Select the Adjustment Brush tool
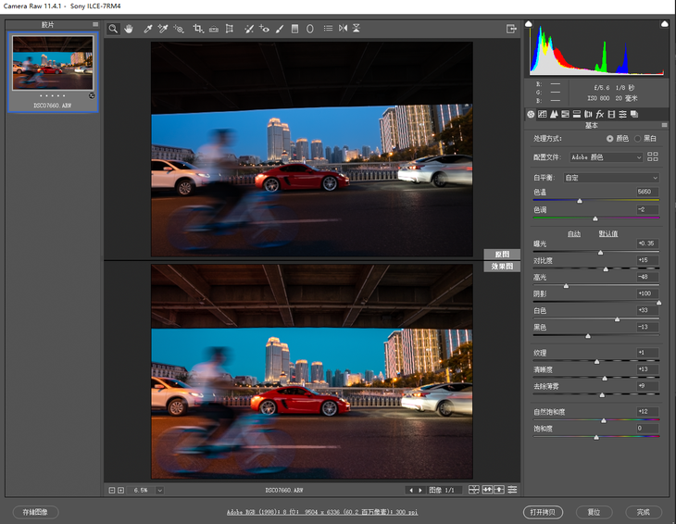676x524 pixels. point(280,29)
